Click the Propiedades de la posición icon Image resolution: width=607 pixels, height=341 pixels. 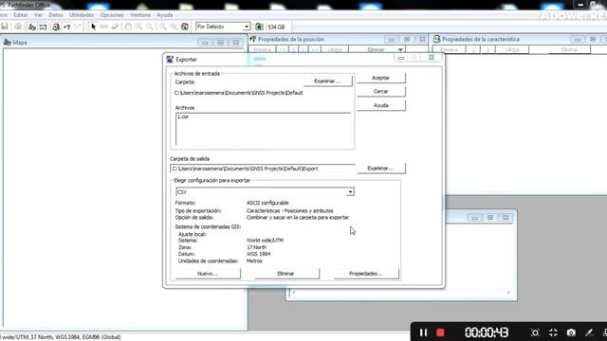tap(253, 39)
